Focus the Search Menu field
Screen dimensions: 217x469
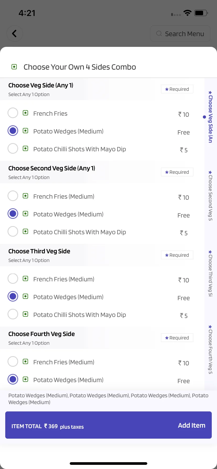(x=180, y=33)
